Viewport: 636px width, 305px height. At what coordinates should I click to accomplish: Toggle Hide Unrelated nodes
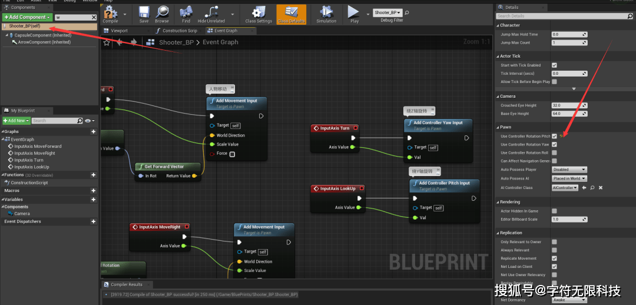211,15
